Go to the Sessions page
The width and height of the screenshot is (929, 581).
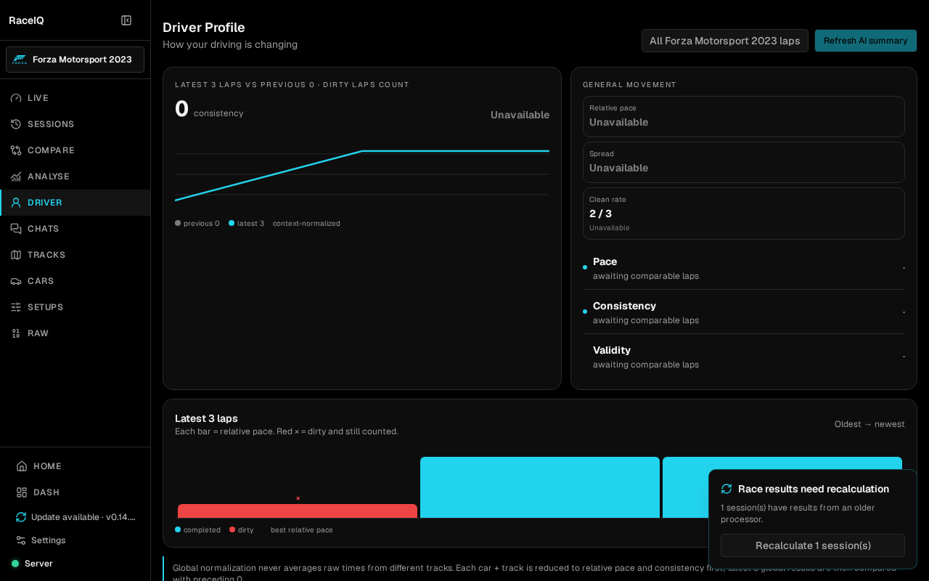point(75,124)
